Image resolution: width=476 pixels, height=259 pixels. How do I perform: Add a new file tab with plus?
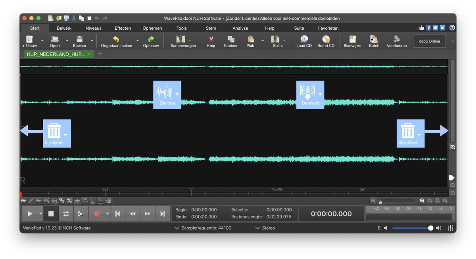point(100,54)
